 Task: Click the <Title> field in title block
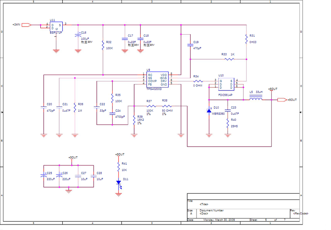coord(204,204)
